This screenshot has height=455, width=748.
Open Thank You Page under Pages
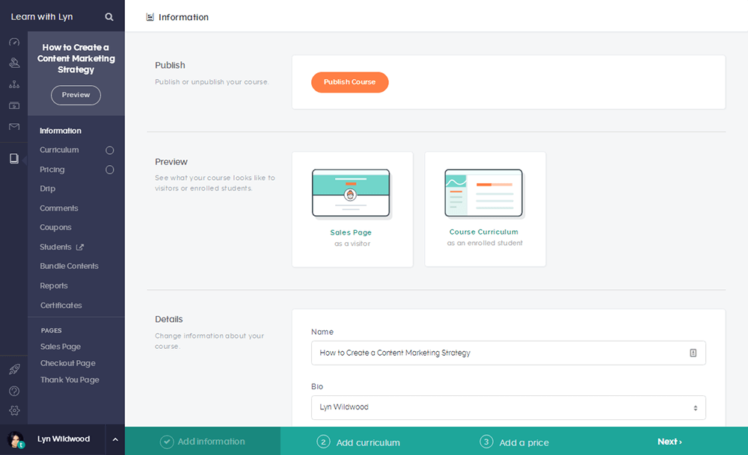pos(70,380)
